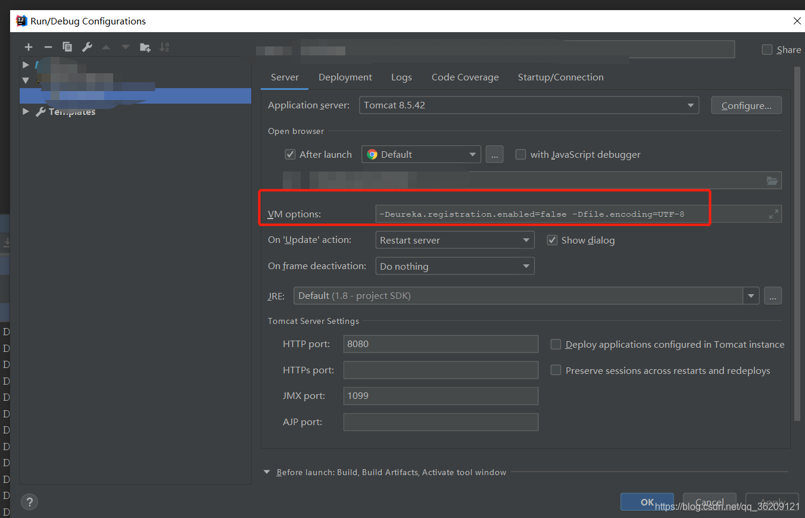
Task: Expand the VM options field editor
Action: [x=773, y=214]
